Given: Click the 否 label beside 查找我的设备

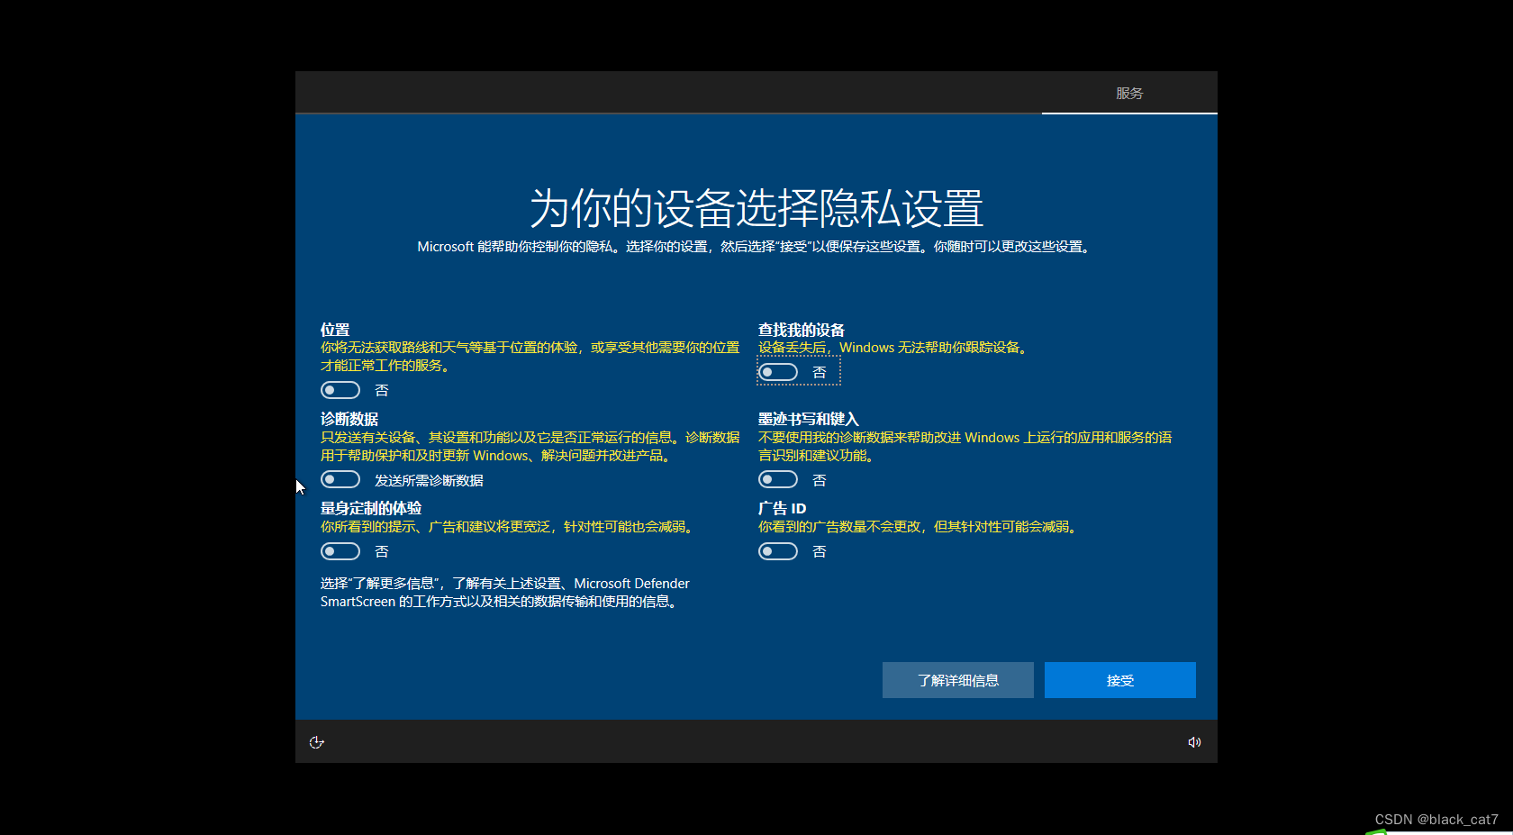Looking at the screenshot, I should 820,371.
